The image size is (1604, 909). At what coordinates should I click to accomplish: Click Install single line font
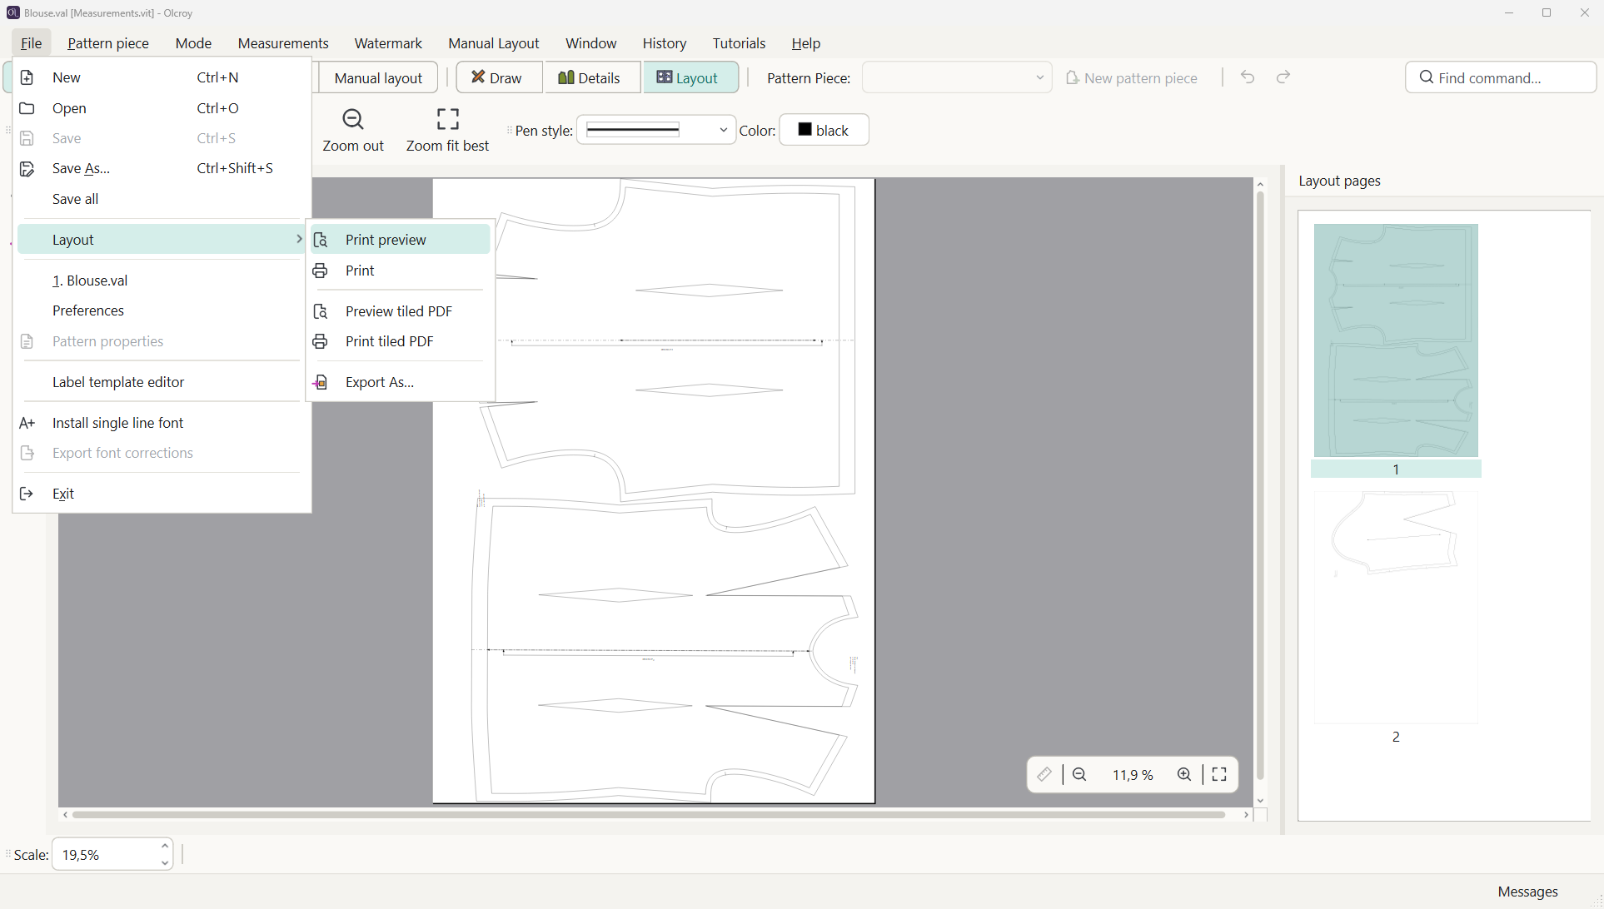click(x=162, y=423)
